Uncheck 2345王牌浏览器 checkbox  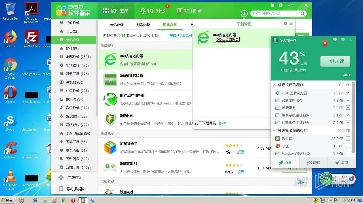348,93
